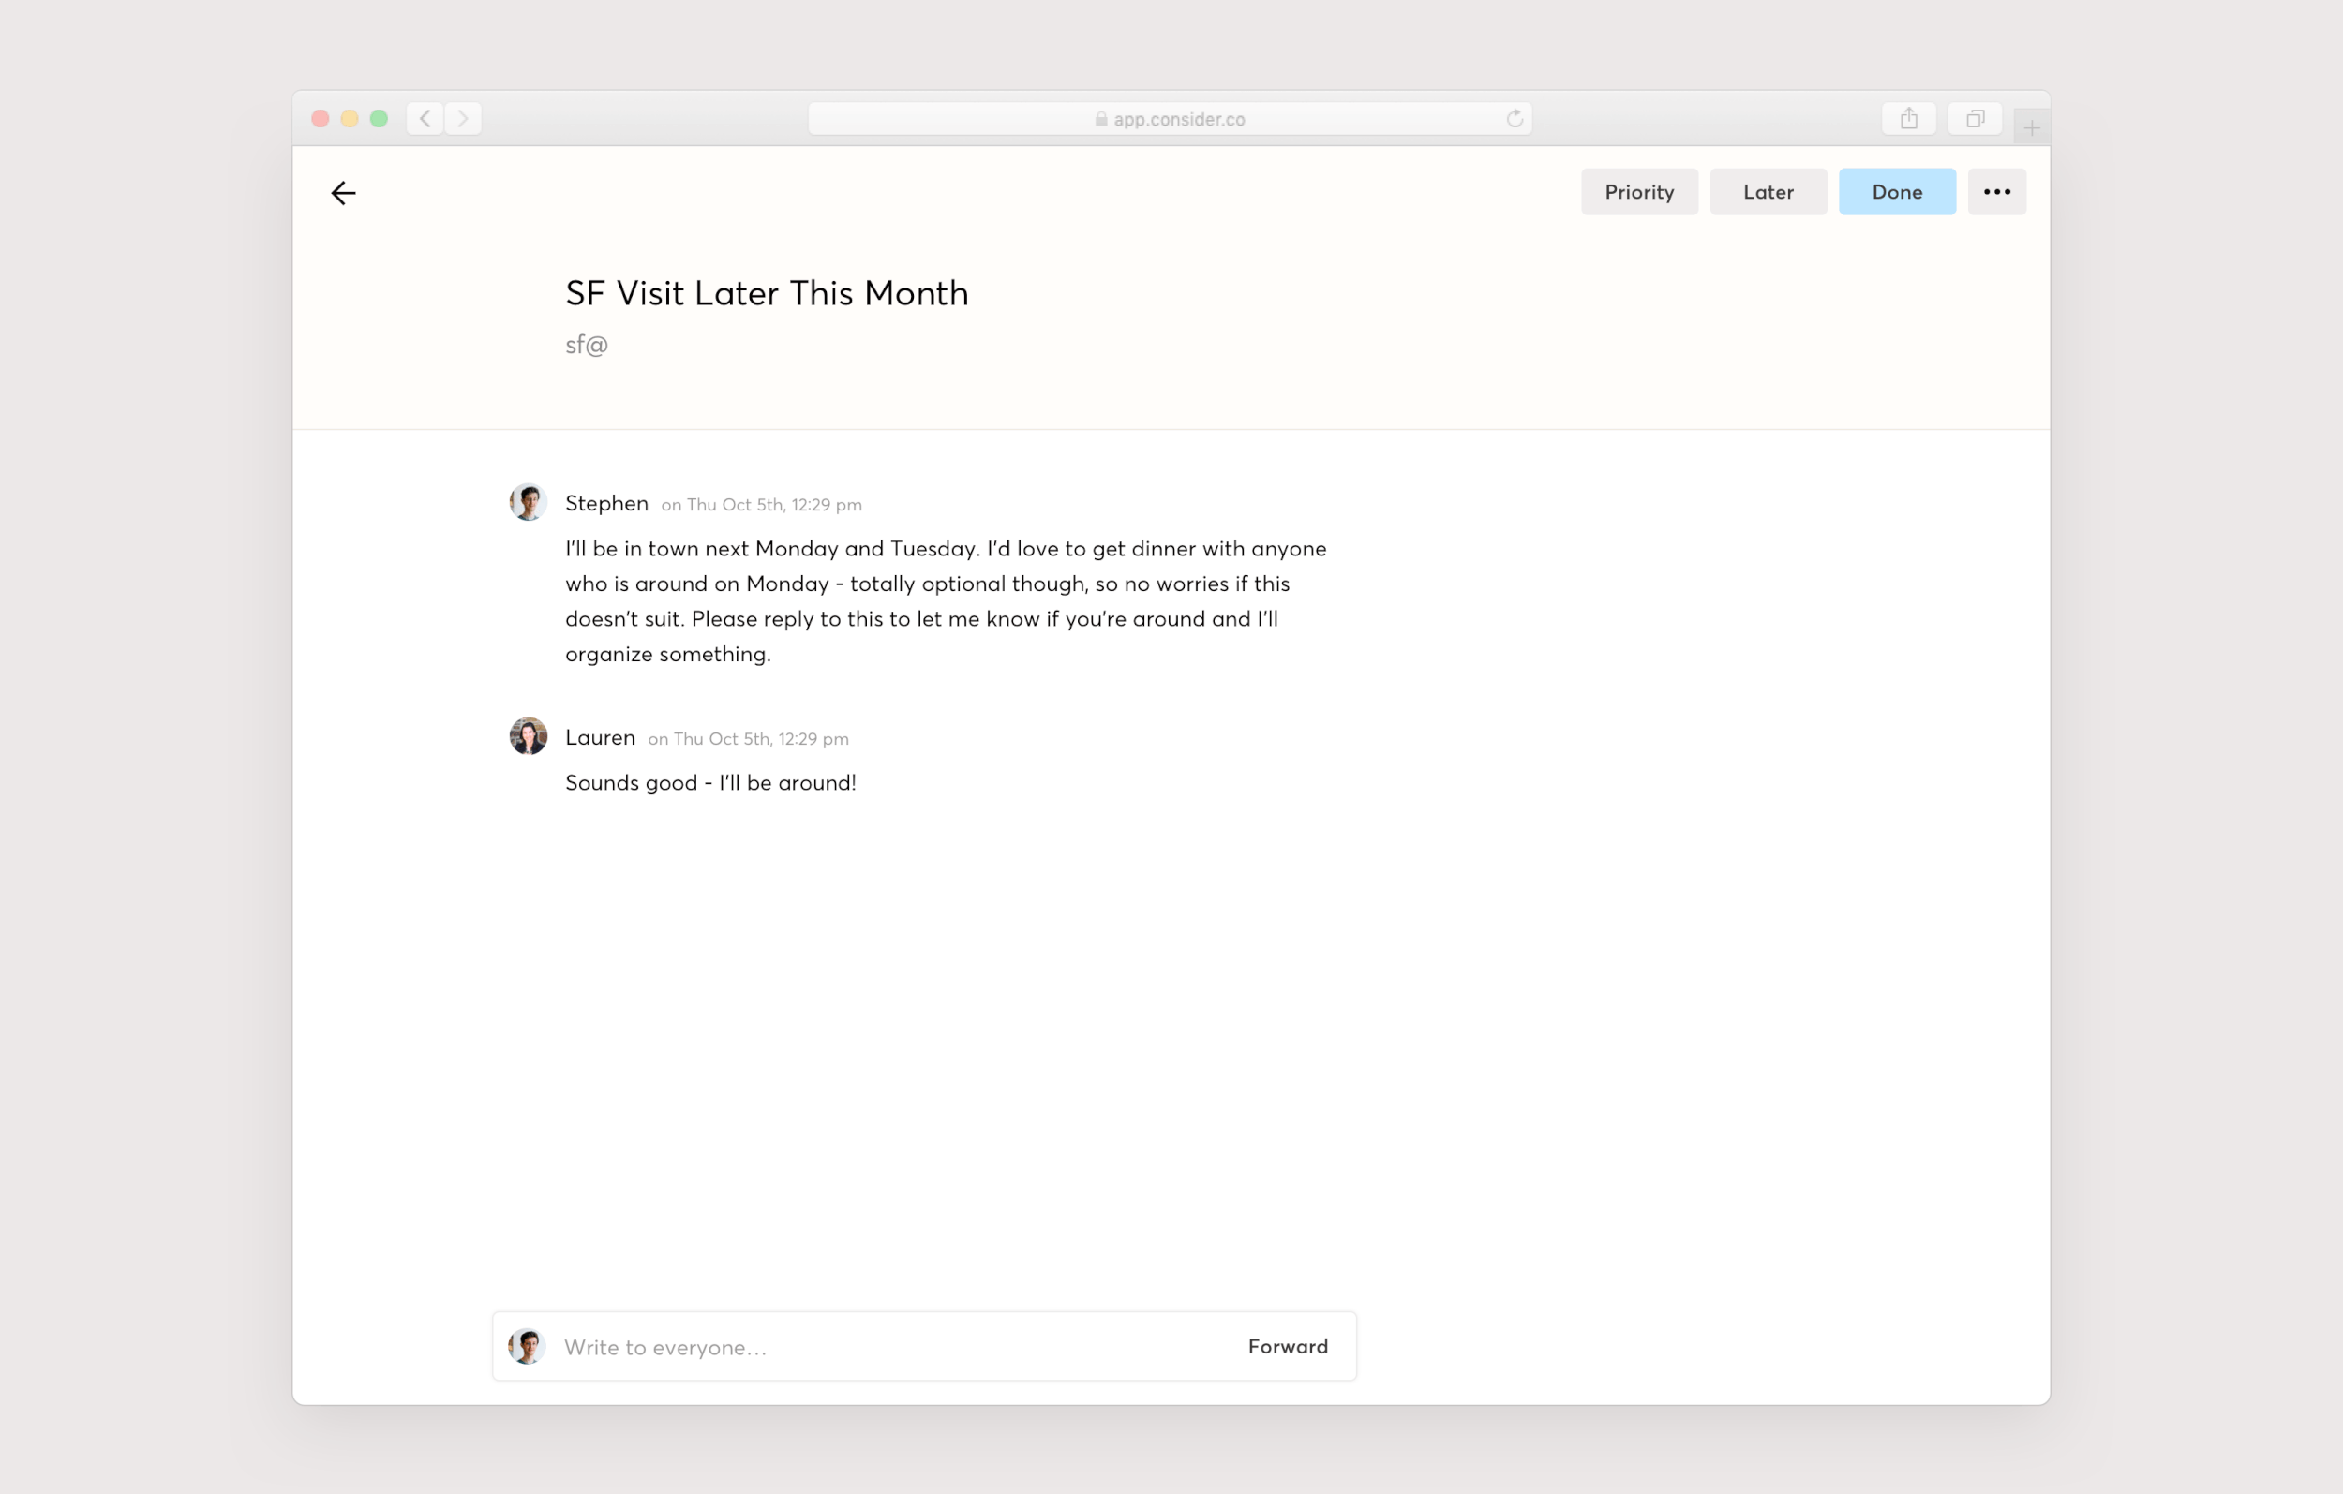Click the app.consider.co address bar
Image resolution: width=2343 pixels, height=1494 pixels.
point(1177,119)
